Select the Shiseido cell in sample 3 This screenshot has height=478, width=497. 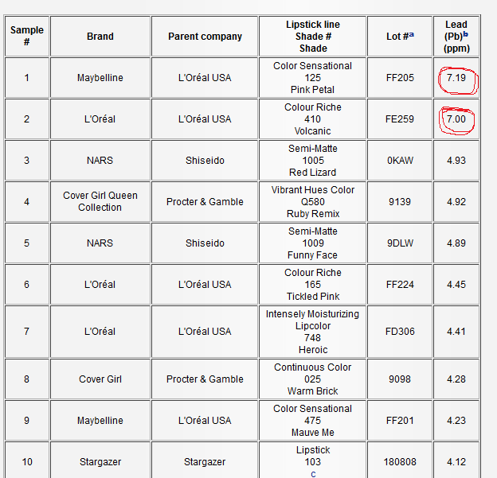coord(205,161)
